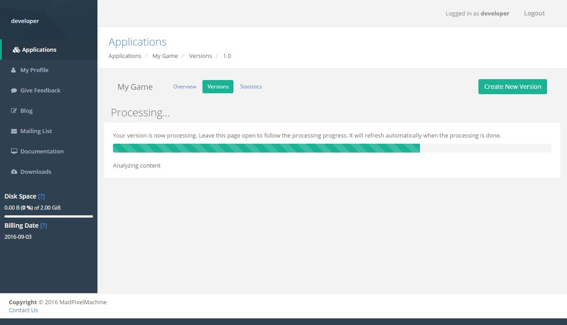Open My Profile from the sidebar
This screenshot has width=567, height=325.
(x=49, y=70)
